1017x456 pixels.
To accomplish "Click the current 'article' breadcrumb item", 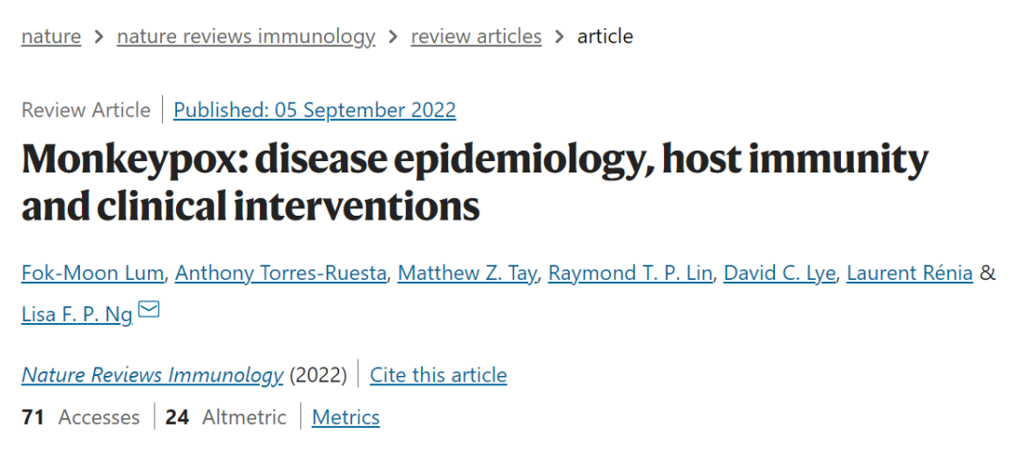I will (x=605, y=37).
